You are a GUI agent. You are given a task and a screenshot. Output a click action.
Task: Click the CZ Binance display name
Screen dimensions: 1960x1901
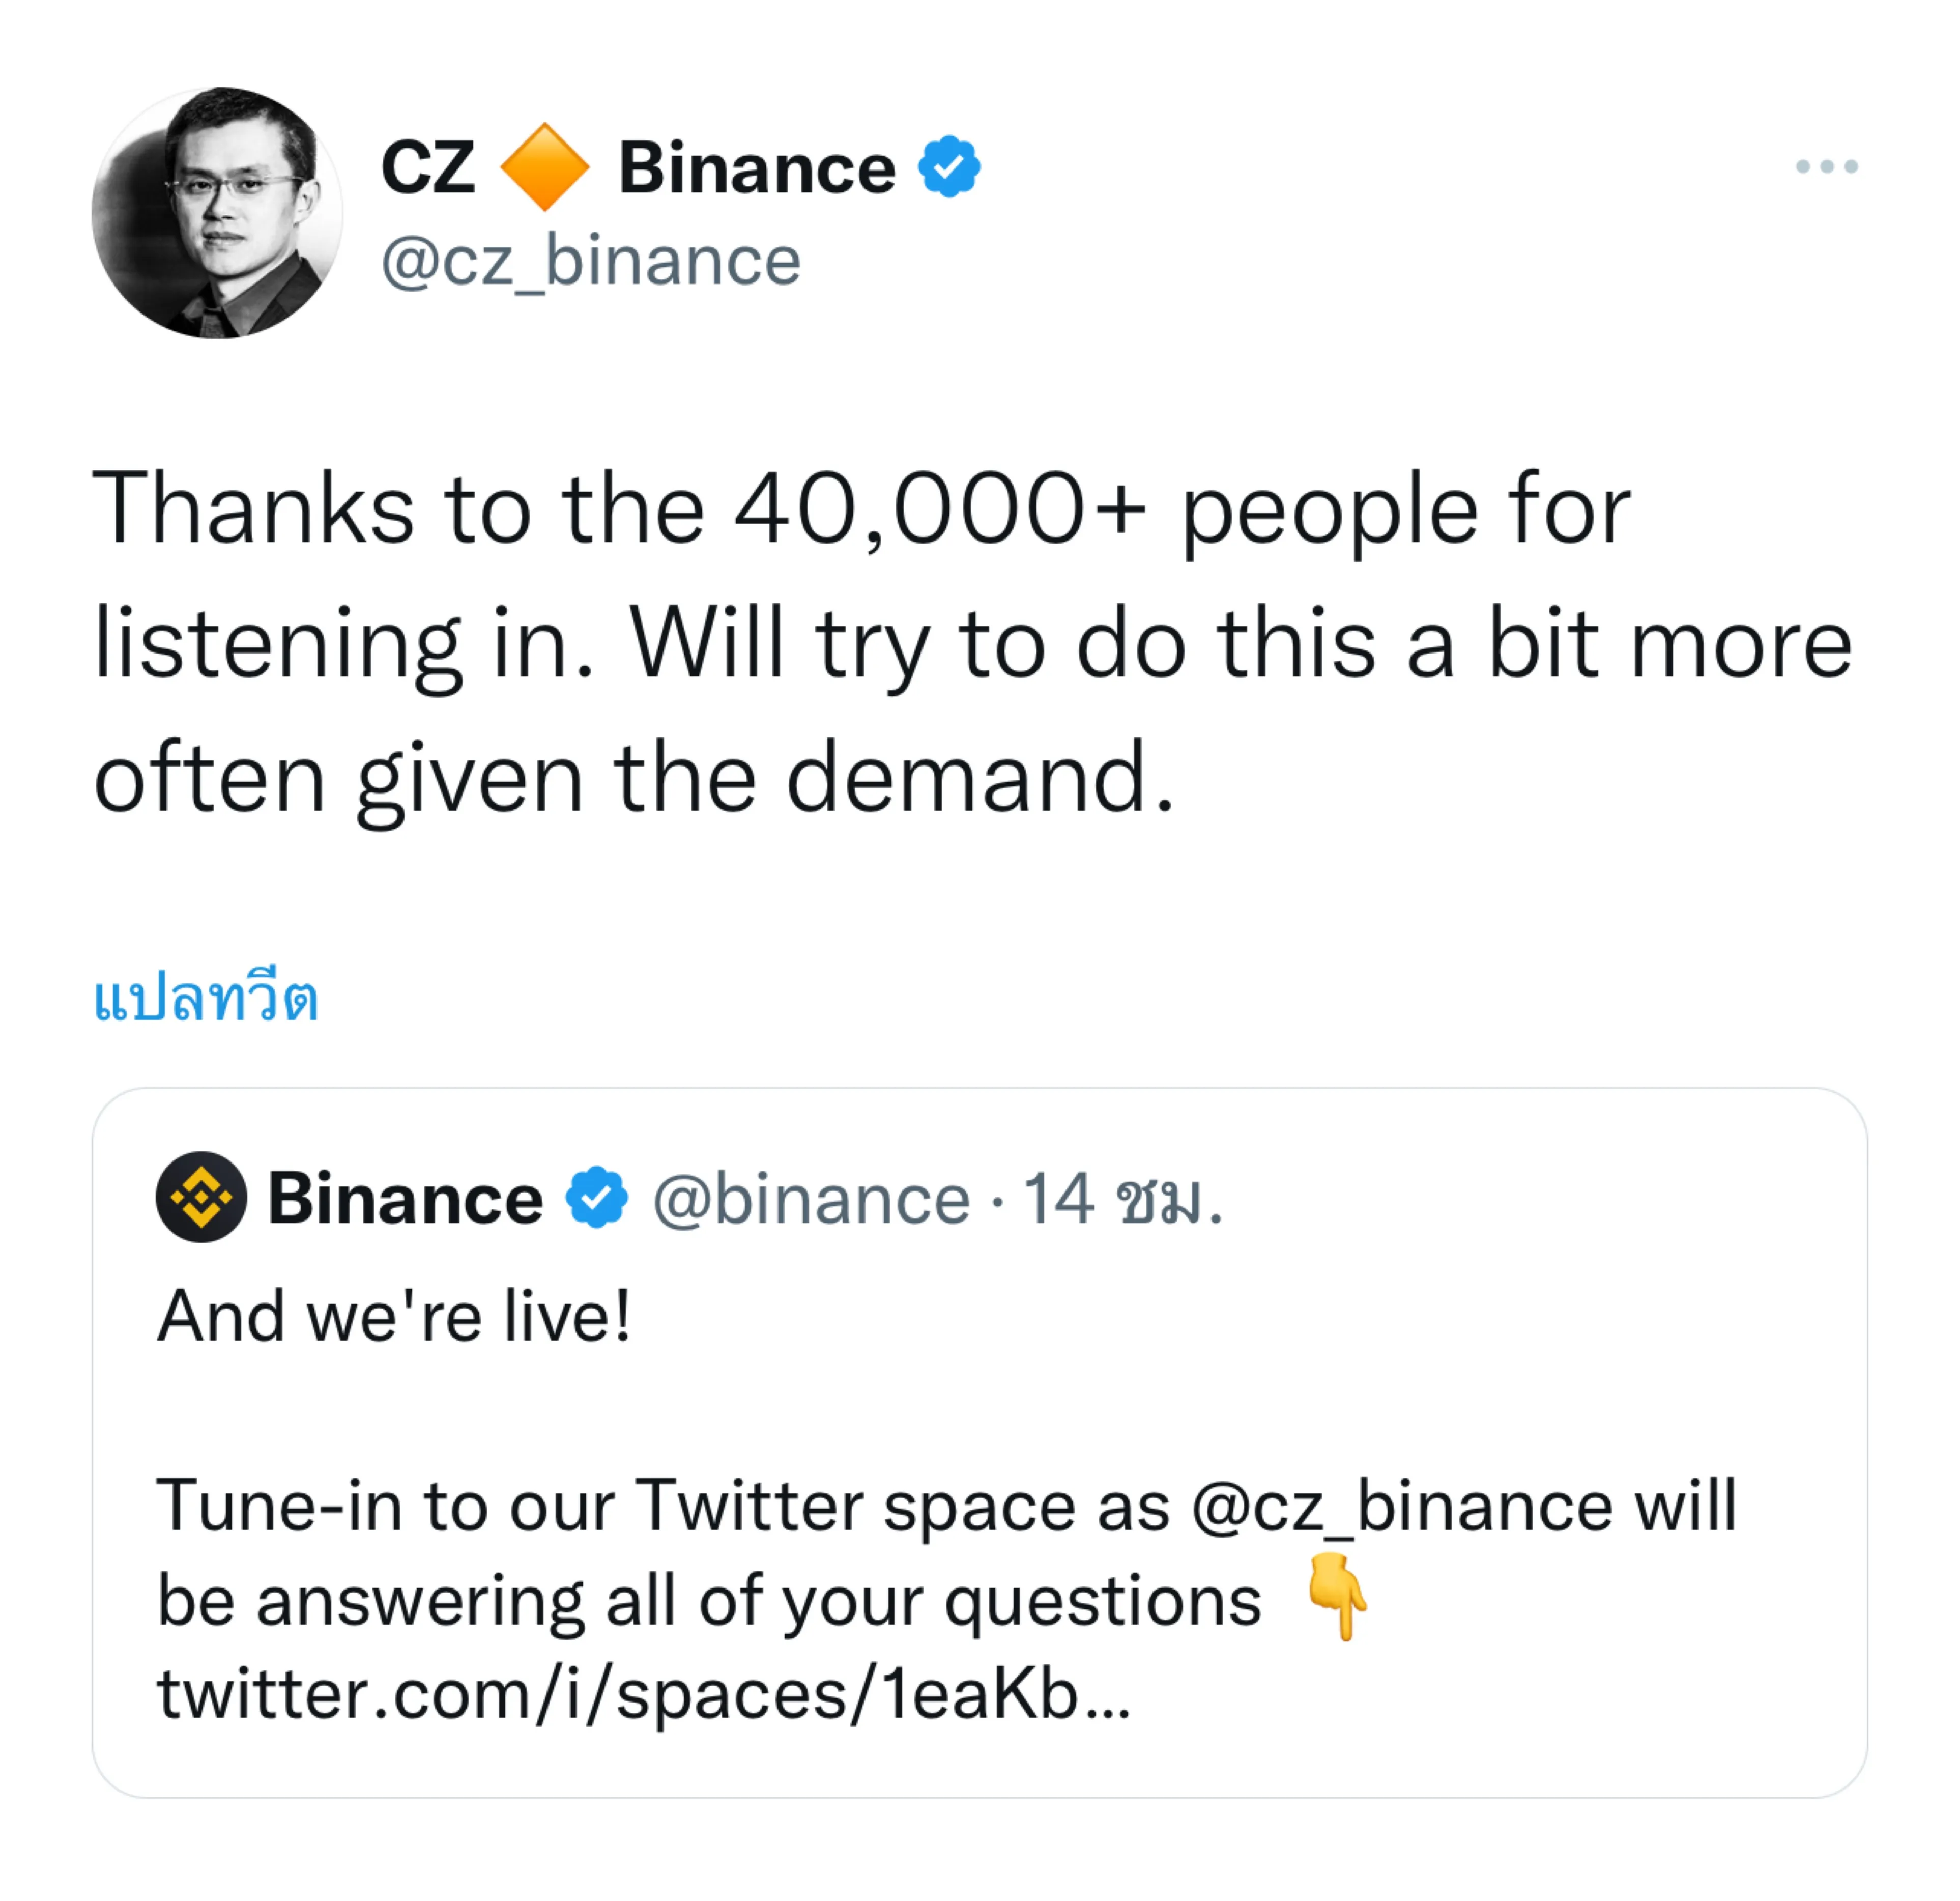tap(638, 167)
